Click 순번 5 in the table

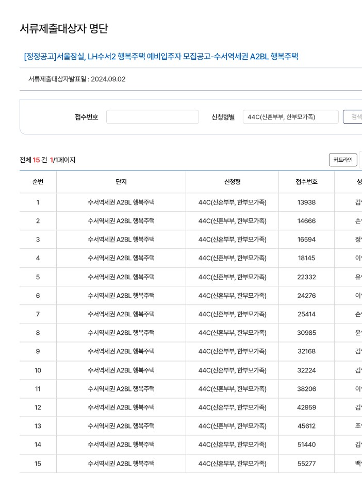pos(38,277)
